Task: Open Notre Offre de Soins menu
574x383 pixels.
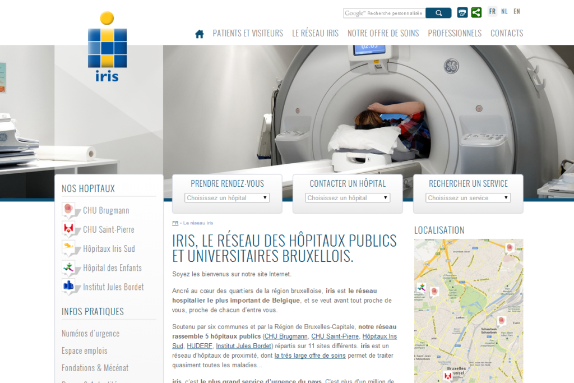Action: coord(383,33)
